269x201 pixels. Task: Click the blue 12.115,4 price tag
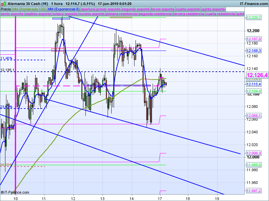click(x=254, y=84)
